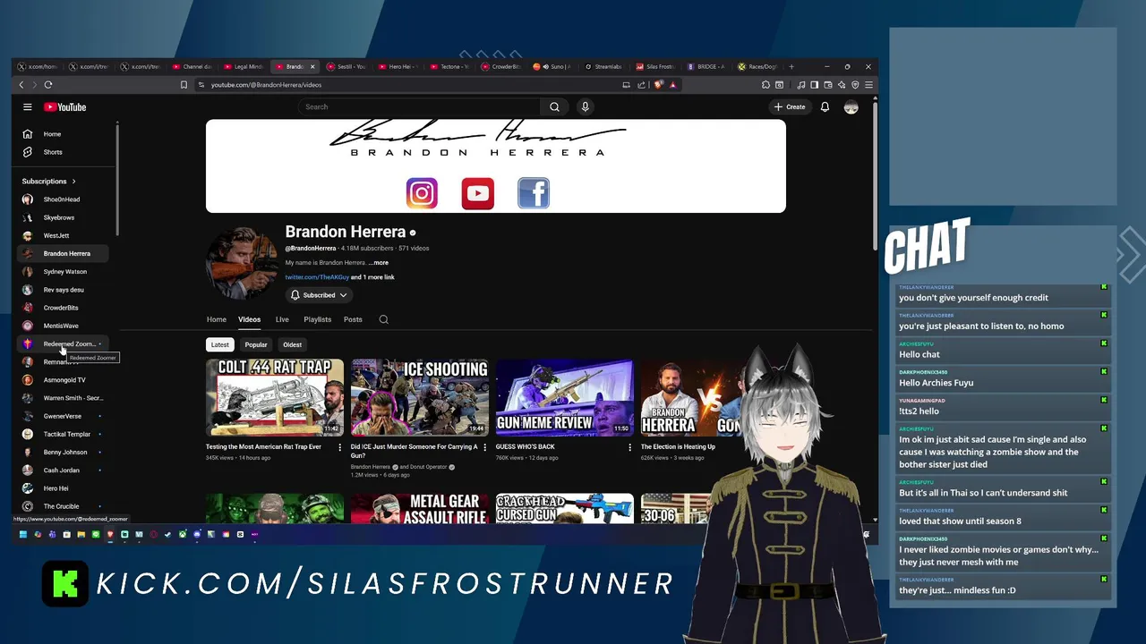Open Redeemed Zoomer subscription
The image size is (1146, 644).
[64, 343]
